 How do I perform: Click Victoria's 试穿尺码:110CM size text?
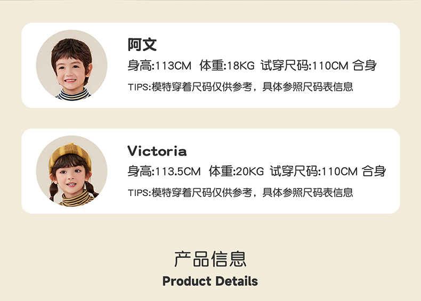tap(313, 172)
